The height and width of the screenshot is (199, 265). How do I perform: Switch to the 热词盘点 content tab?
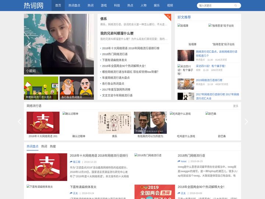[32, 146]
